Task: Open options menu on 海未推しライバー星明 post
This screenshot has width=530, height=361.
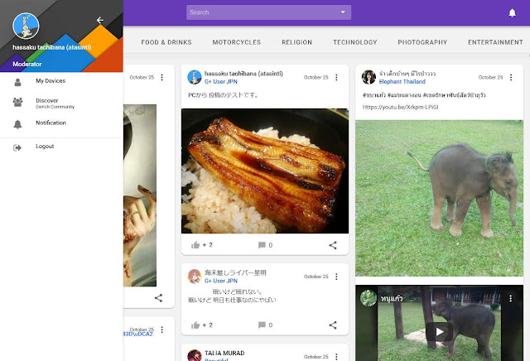Action: pos(336,277)
